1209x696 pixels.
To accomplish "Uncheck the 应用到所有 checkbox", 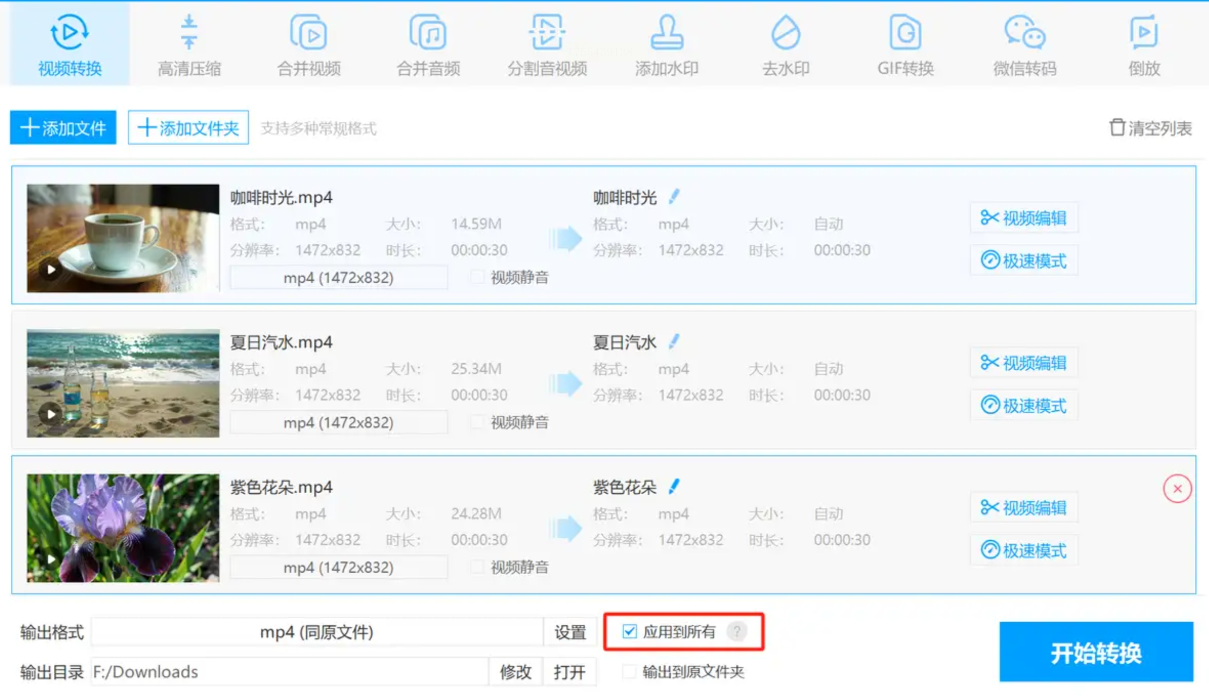I will (x=629, y=631).
